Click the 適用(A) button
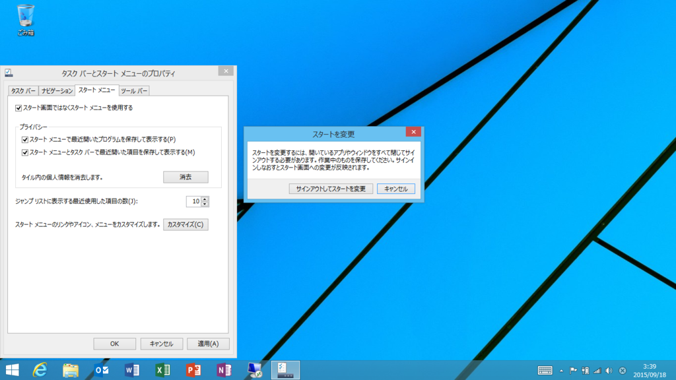The image size is (676, 380). [208, 344]
